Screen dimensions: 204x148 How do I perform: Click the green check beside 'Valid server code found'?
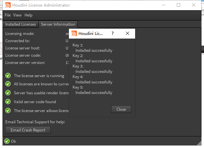coord(8,102)
